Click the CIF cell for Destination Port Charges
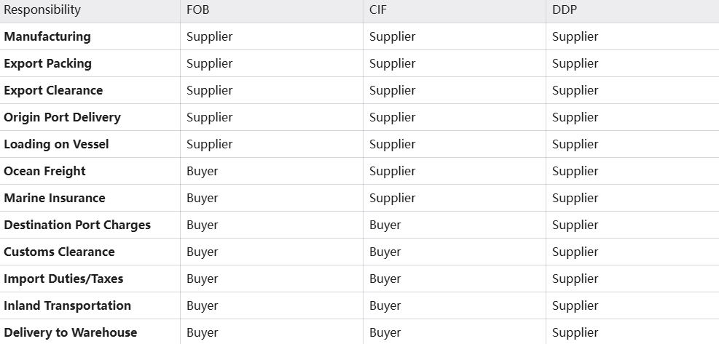Screen dimensions: 719x344 pos(385,225)
